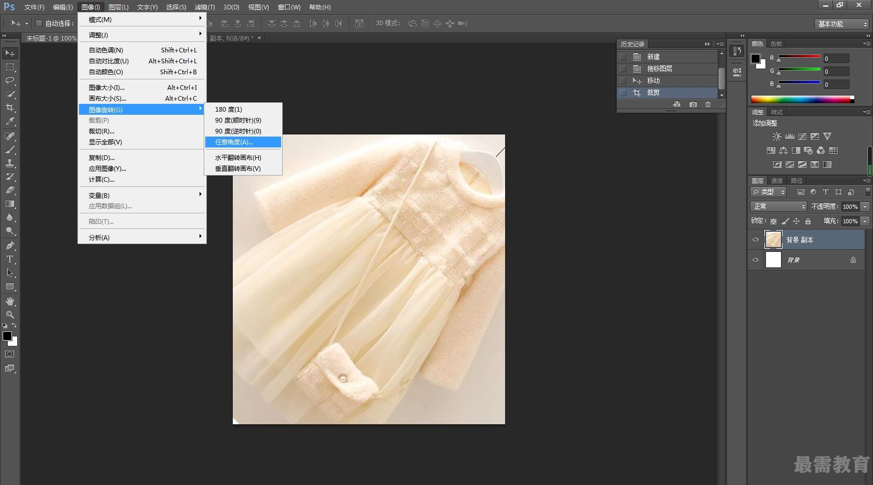Open the 不透明度 opacity dropdown arrow
Viewport: 873px width, 485px height.
coord(865,207)
